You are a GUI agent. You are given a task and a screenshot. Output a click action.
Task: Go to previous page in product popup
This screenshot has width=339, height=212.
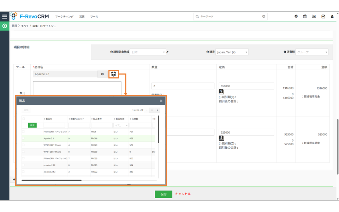147,110
